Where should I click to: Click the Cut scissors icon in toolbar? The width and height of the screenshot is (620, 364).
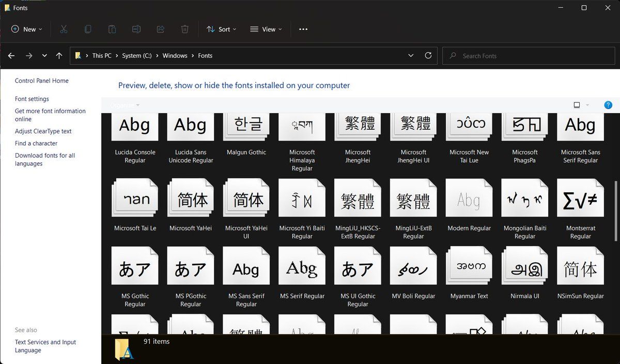(64, 29)
